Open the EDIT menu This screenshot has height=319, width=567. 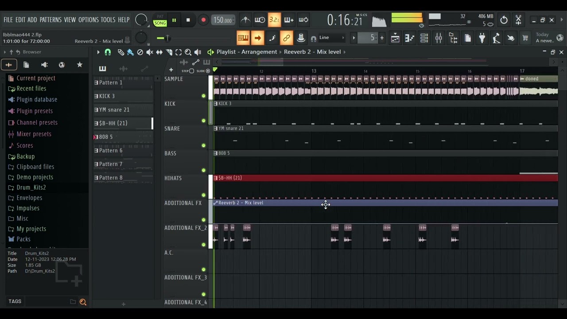(x=20, y=20)
